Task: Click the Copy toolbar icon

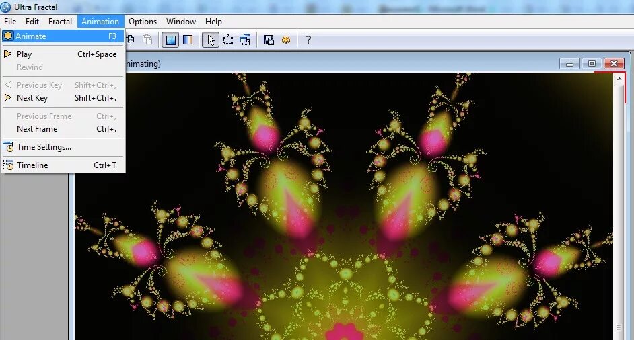Action: (x=130, y=40)
